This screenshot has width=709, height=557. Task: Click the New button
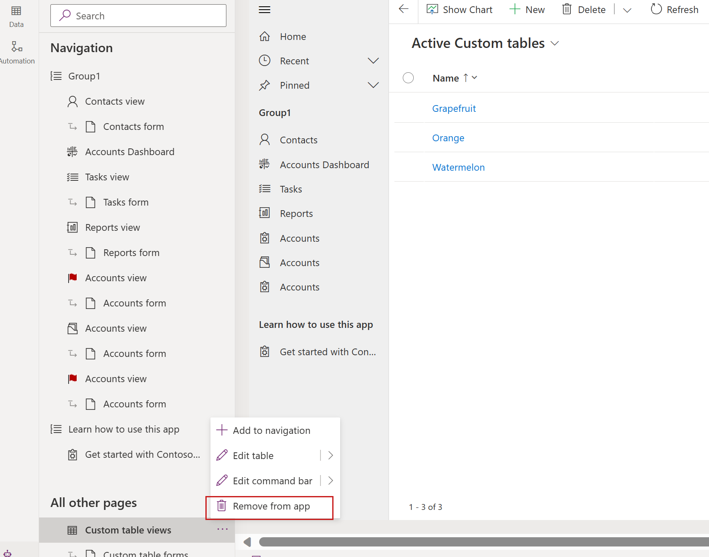point(527,10)
